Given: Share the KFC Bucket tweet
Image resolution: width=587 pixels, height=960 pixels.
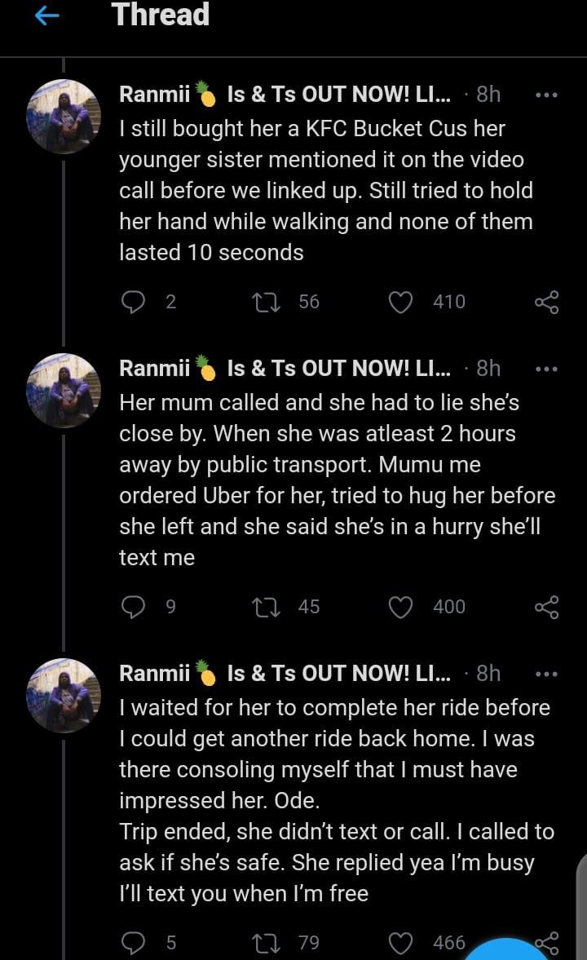Looking at the screenshot, I should tap(546, 302).
